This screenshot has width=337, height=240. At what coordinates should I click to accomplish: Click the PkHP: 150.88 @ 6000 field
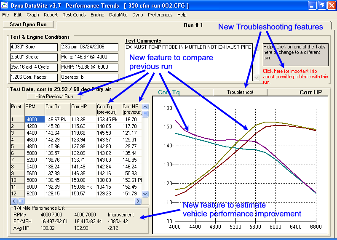coord(89,67)
